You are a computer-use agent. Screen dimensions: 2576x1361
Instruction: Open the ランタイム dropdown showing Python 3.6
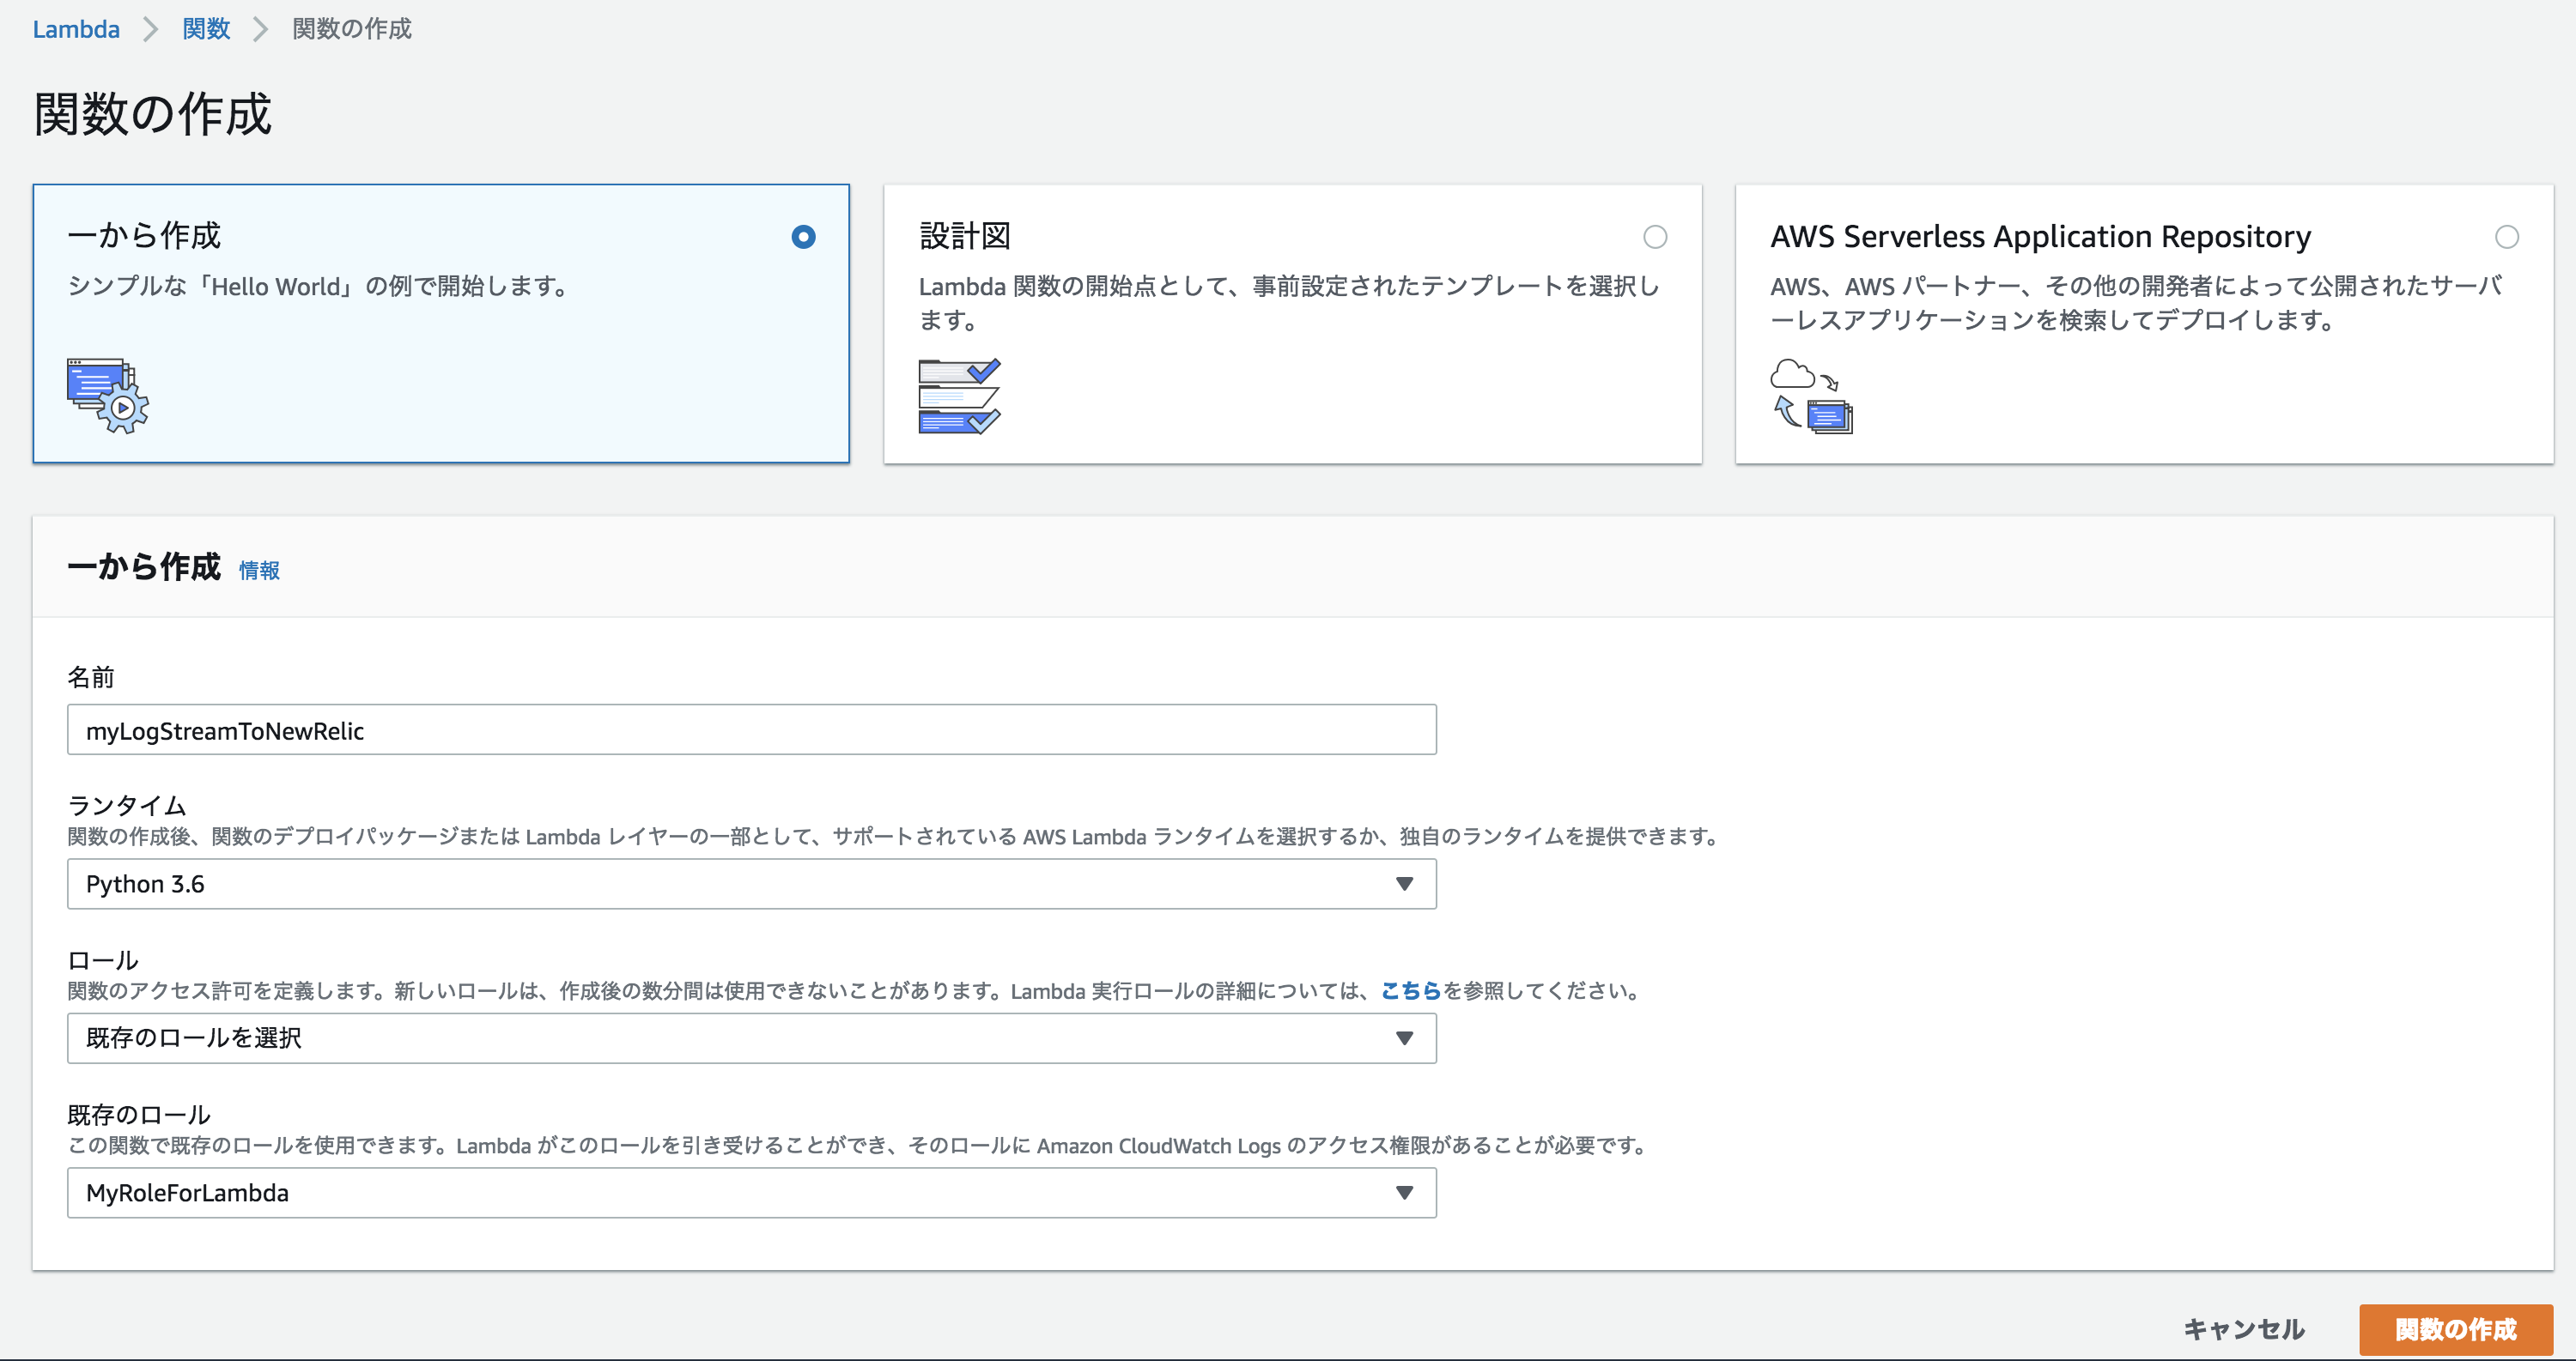pos(750,883)
